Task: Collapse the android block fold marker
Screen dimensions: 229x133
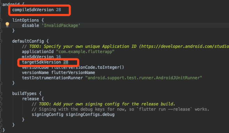Action: tap(1, 5)
